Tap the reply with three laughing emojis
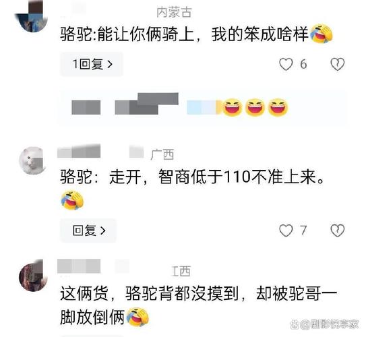Screen dimensions: 366x337 (x=203, y=108)
